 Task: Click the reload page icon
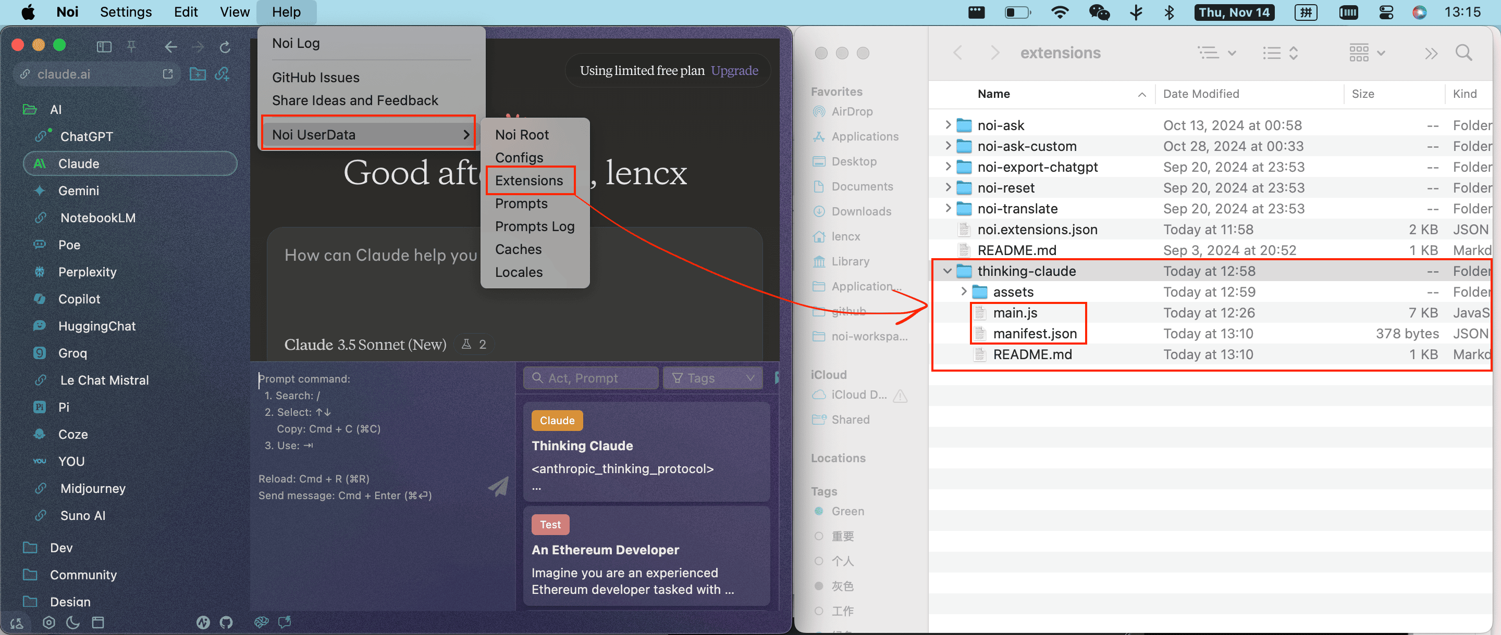click(225, 46)
